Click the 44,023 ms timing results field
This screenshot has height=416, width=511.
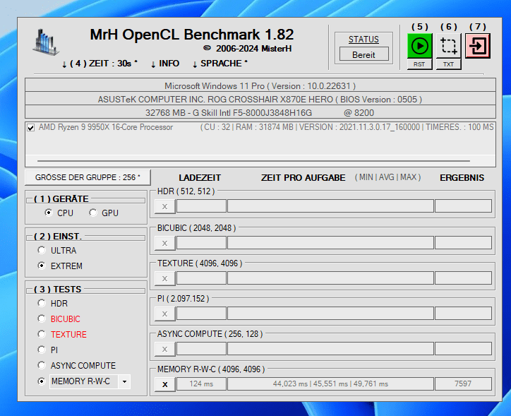point(330,384)
